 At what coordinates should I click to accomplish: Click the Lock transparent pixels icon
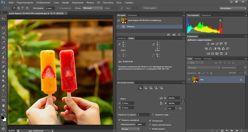pos(199,73)
